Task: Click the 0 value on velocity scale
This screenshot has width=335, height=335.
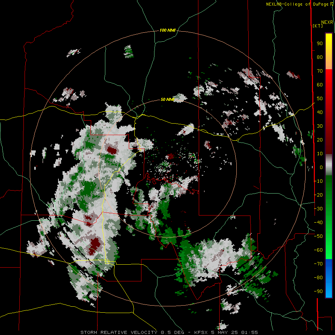Action: pyautogui.click(x=321, y=167)
